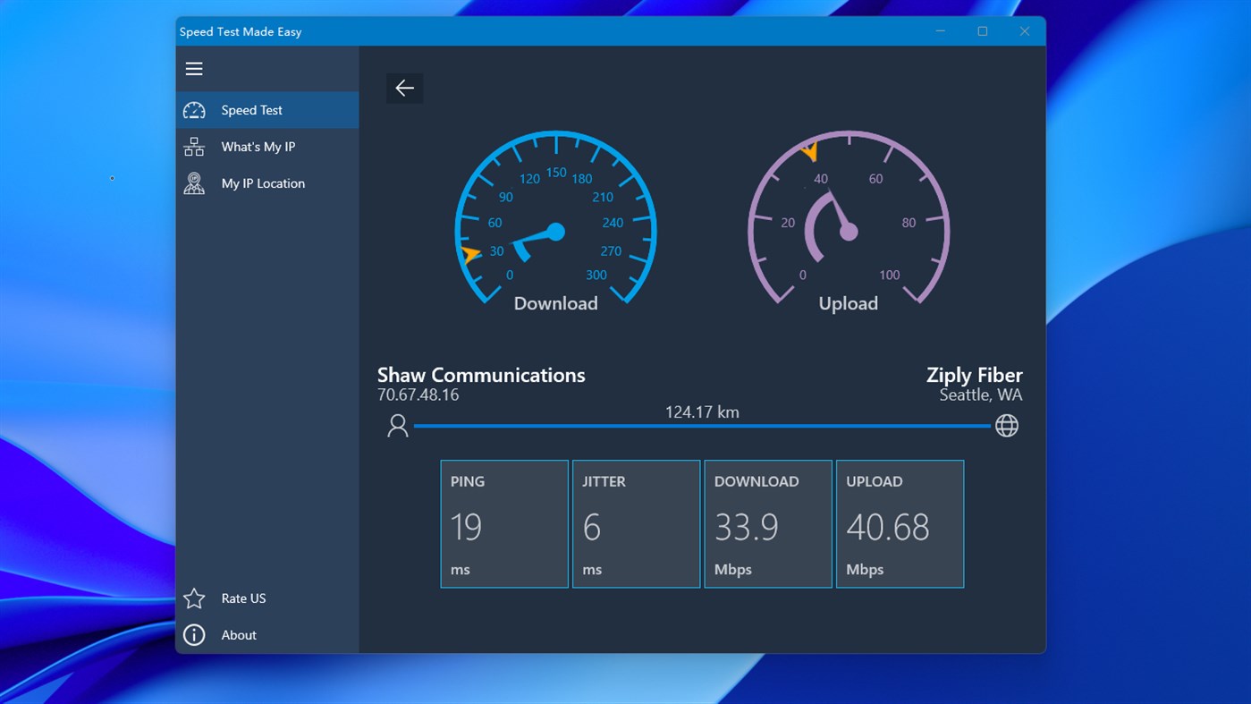
Task: Select the network icon next to What's My IP
Action: (194, 146)
